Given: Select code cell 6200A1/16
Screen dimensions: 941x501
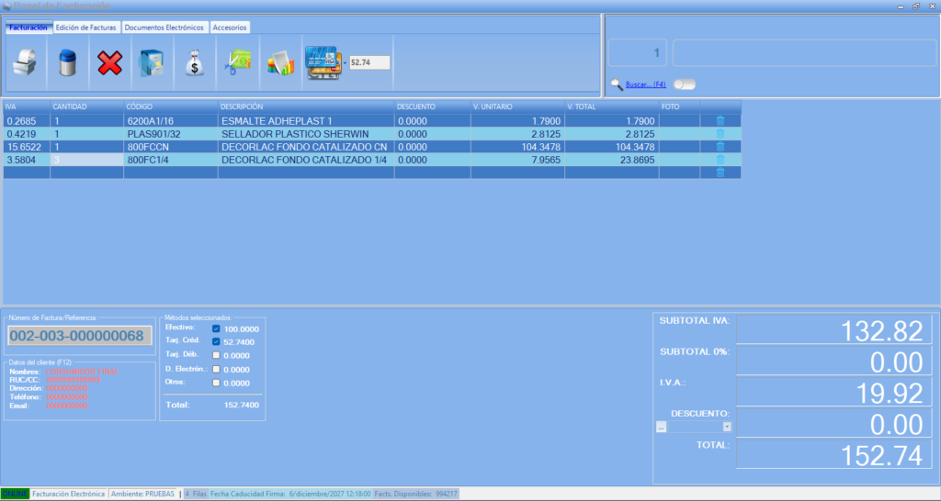Looking at the screenshot, I should click(x=171, y=121).
